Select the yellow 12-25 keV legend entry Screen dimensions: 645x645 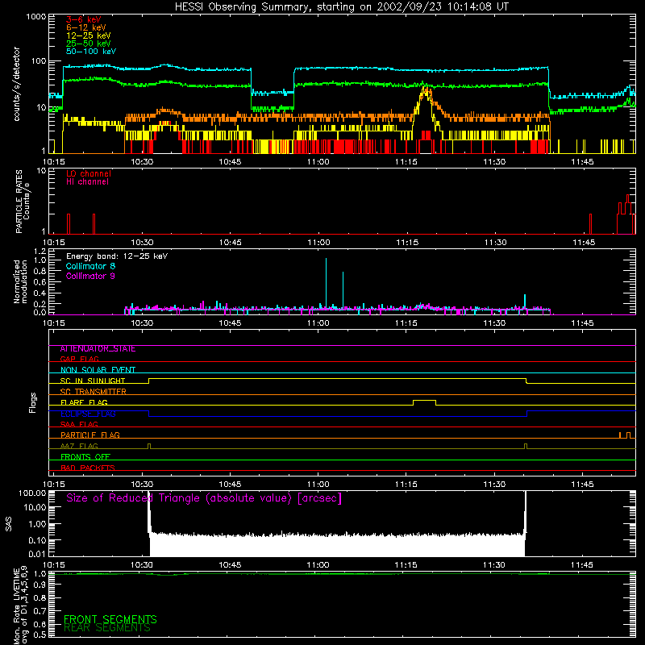point(89,35)
